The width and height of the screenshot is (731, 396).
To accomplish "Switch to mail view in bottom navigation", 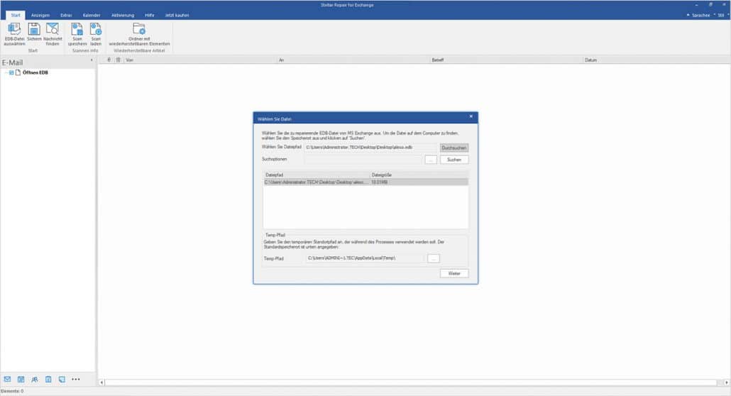I will click(7, 379).
